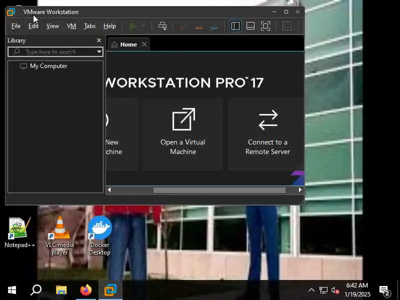Screen dimensions: 400x300
Task: Click the Send Ctrl+Alt+Del toolbar icon
Action: (162, 26)
